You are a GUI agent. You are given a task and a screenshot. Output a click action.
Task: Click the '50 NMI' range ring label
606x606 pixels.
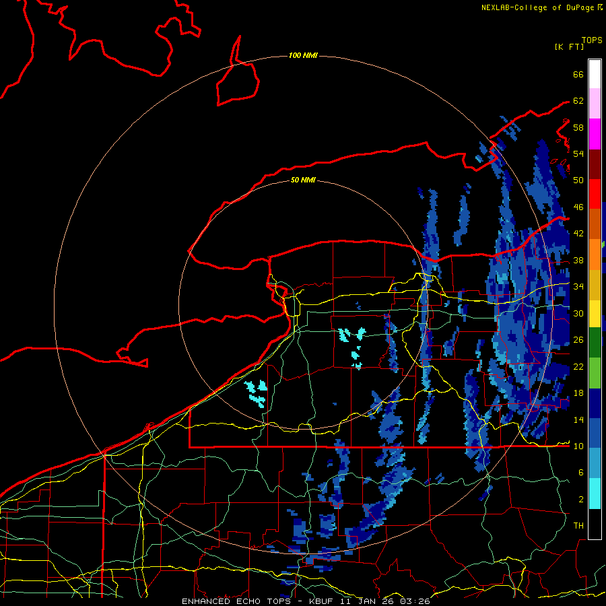(x=303, y=180)
